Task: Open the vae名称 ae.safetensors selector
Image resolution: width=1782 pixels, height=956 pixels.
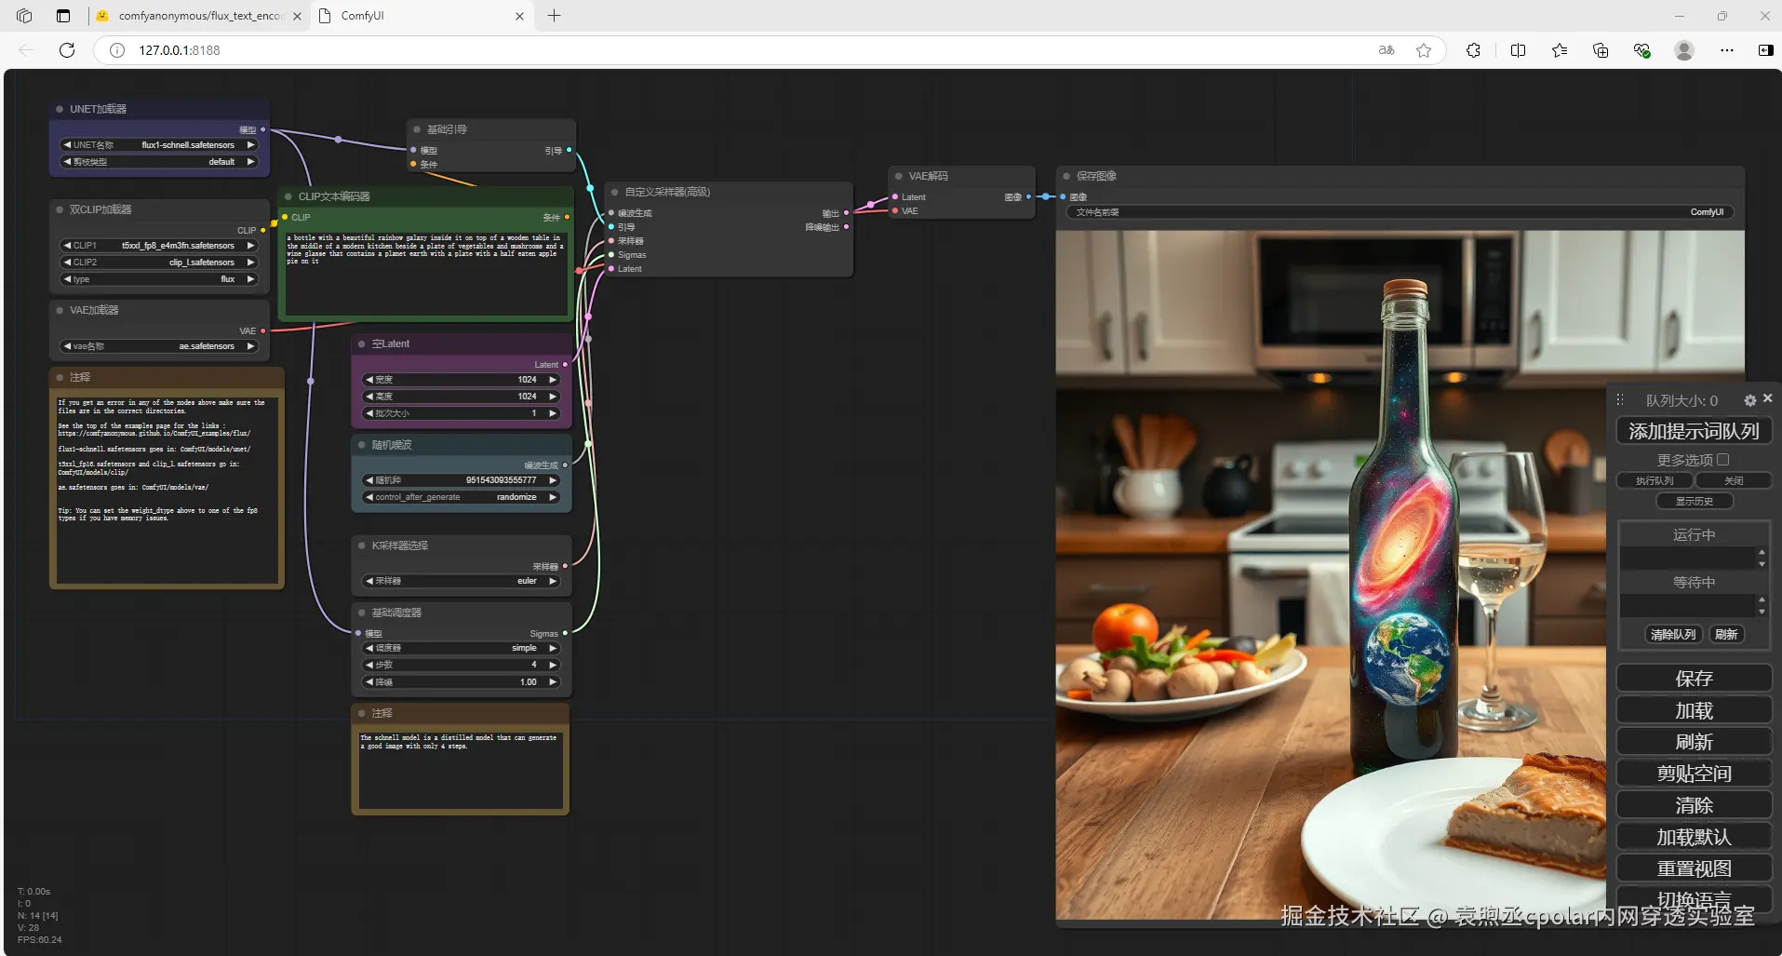Action: click(158, 346)
